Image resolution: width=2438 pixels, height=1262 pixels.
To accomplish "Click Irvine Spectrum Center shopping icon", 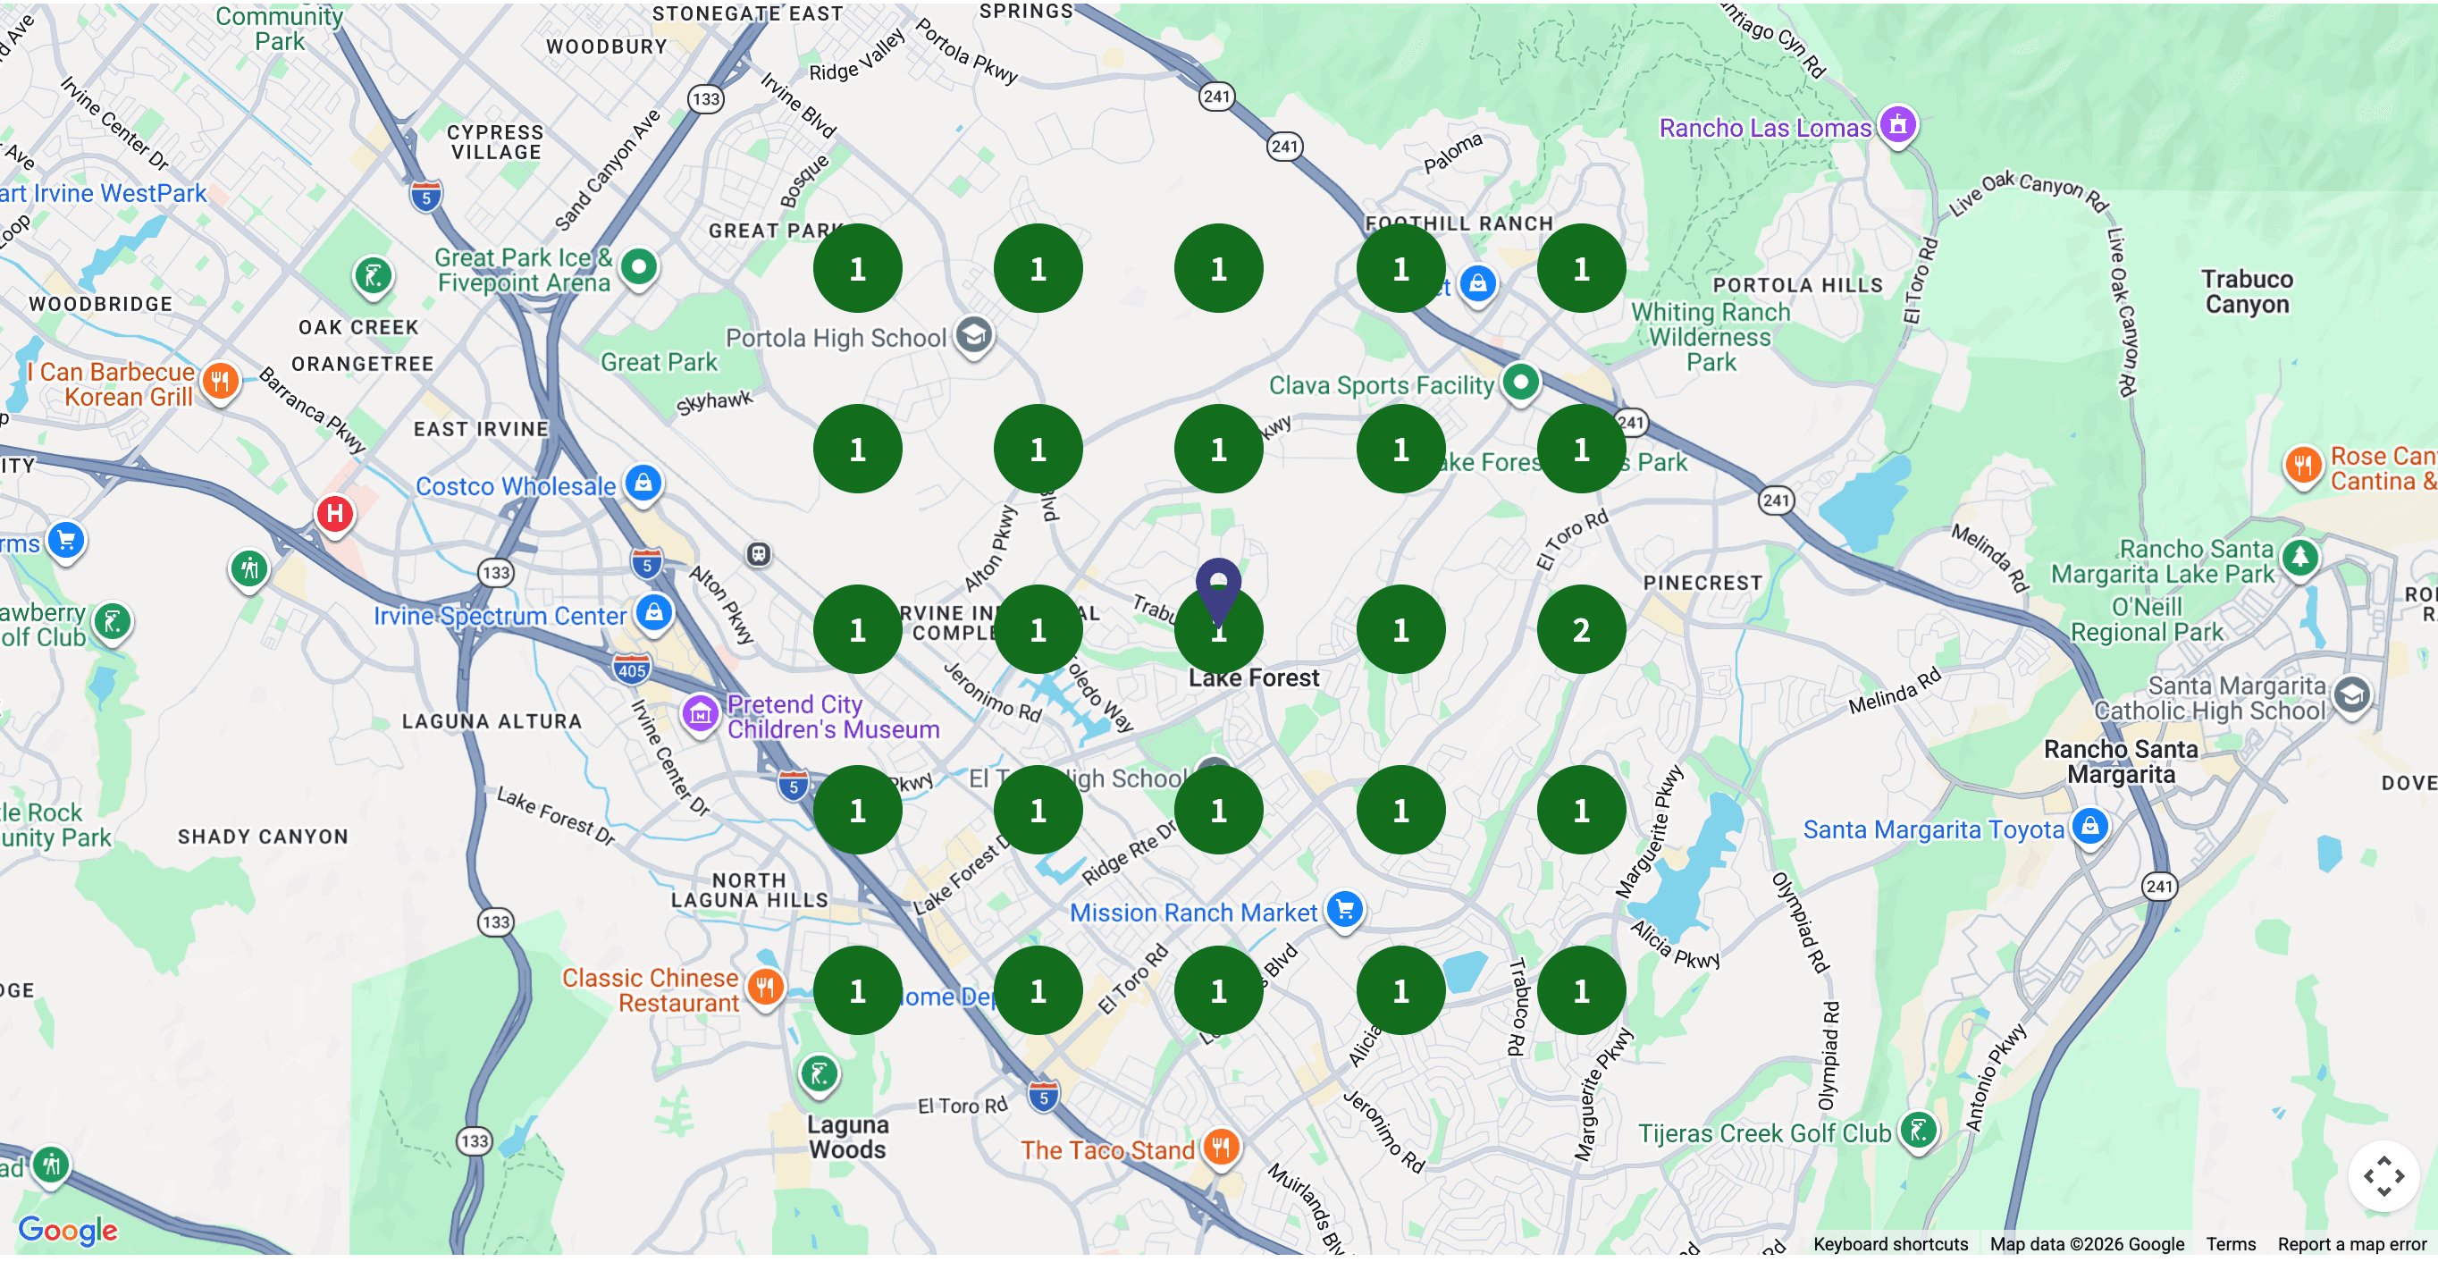I will 654,613.
